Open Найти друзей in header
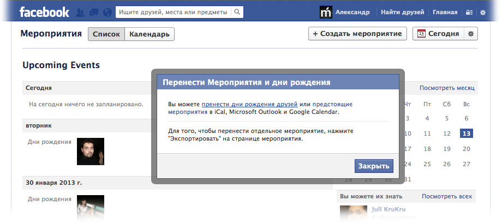502x224 pixels. 403,12
